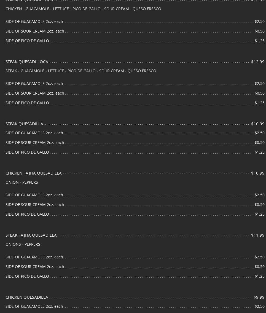This screenshot has width=266, height=313.
Task: Select the Steak Quesadi-Loca ingredients description line
Action: point(81,71)
